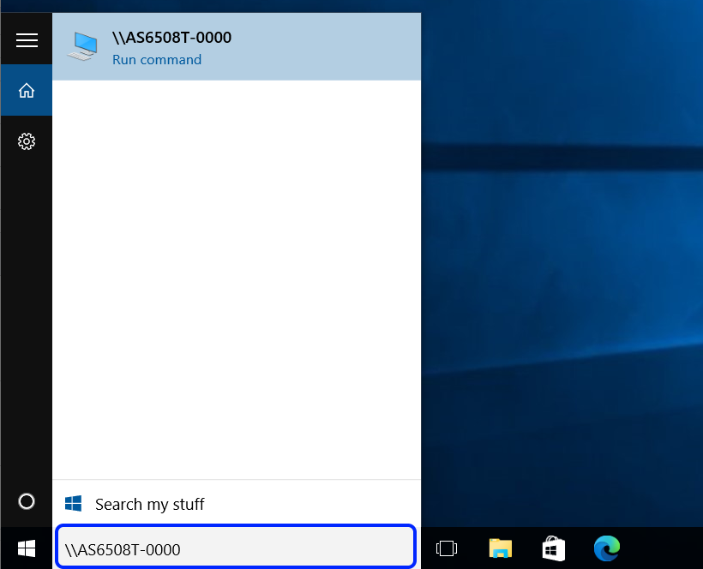Click the Windows logo beside Search my stuff

pyautogui.click(x=73, y=504)
